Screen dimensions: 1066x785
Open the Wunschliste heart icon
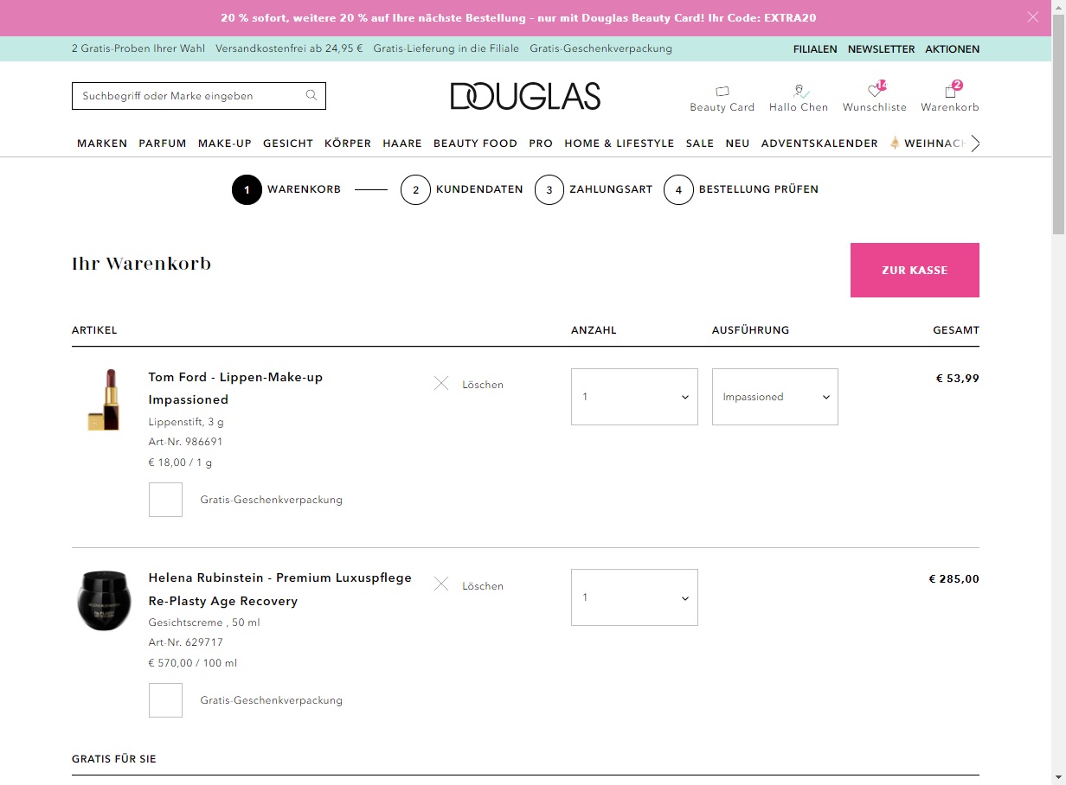click(875, 90)
